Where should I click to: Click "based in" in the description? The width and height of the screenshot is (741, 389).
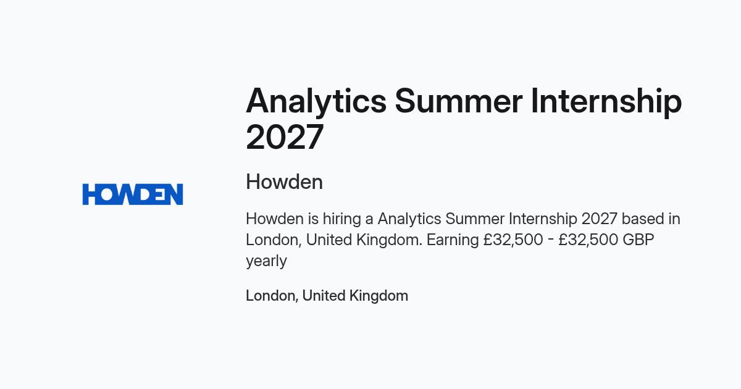coord(651,219)
